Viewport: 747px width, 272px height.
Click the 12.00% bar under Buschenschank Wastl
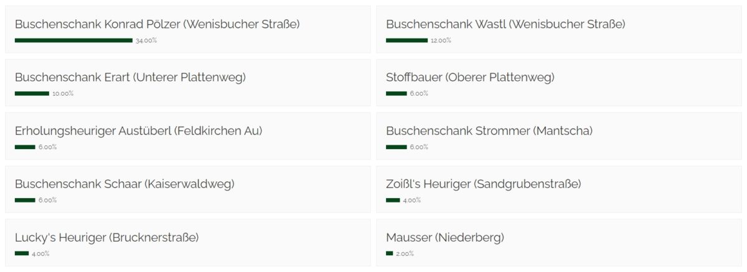406,40
